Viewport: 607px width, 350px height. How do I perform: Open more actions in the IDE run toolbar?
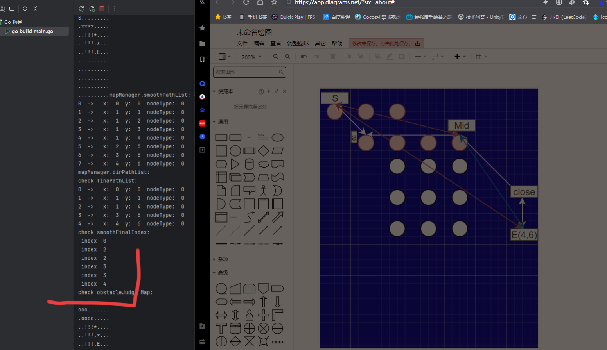tap(115, 9)
